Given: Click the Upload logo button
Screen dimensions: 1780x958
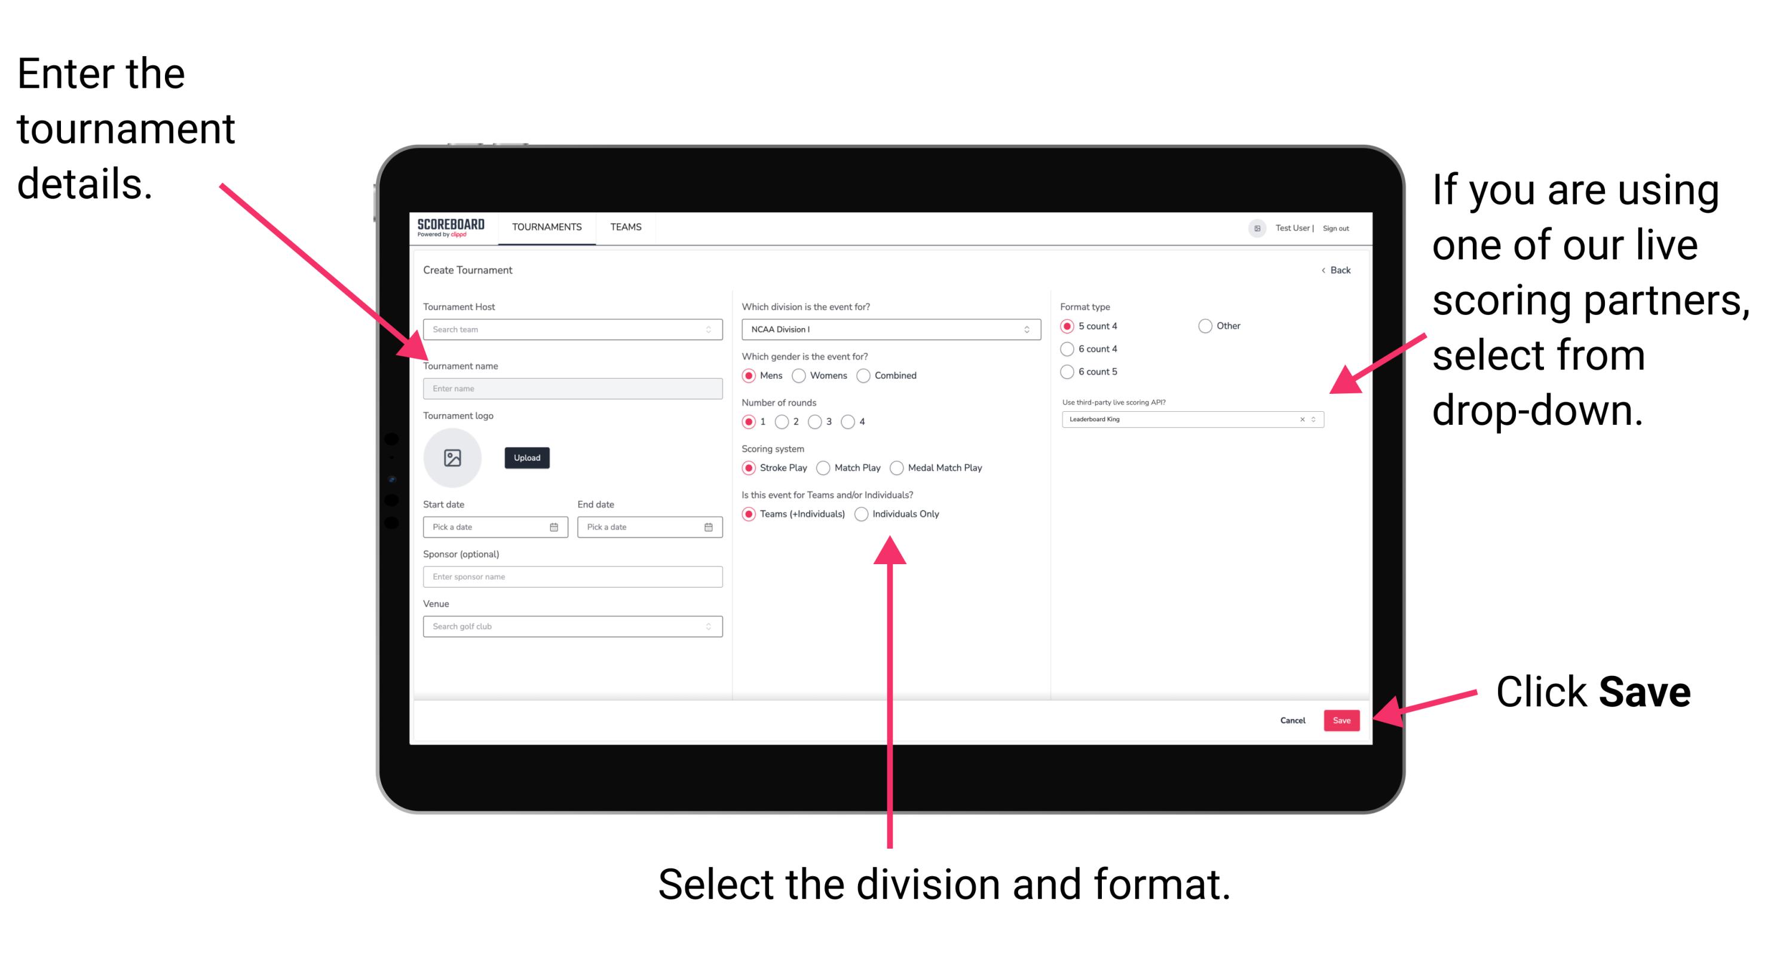Looking at the screenshot, I should click(526, 458).
